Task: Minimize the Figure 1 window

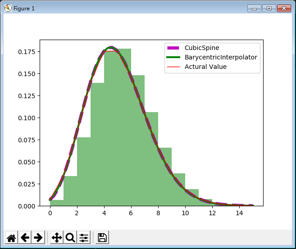Action: (254, 9)
